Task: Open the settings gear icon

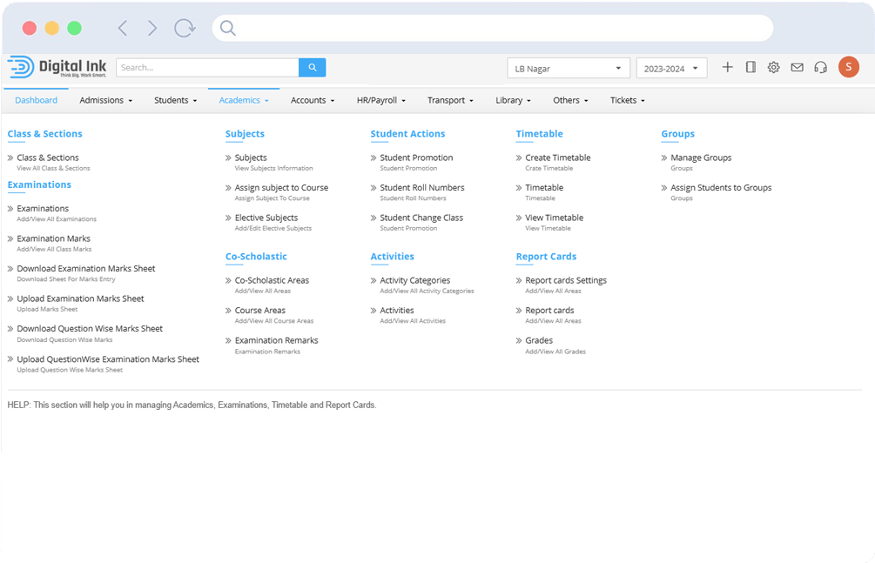Action: [773, 67]
